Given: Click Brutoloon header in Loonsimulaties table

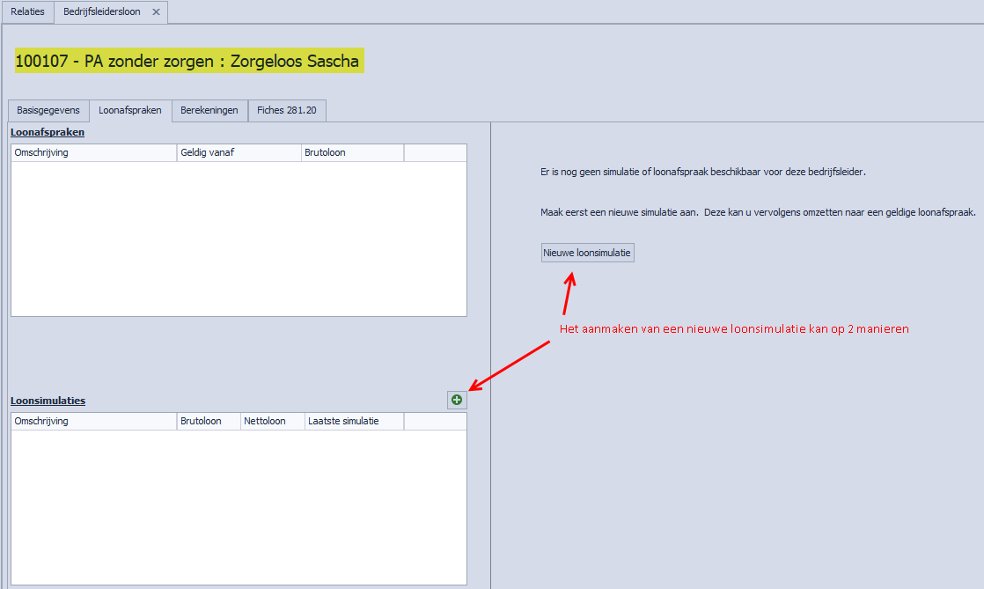Looking at the screenshot, I should coord(209,421).
